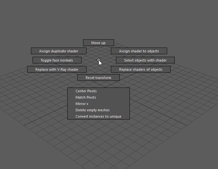Viewport: 218px width, 169px height.
Task: Click Reset transform option
Action: (99, 78)
